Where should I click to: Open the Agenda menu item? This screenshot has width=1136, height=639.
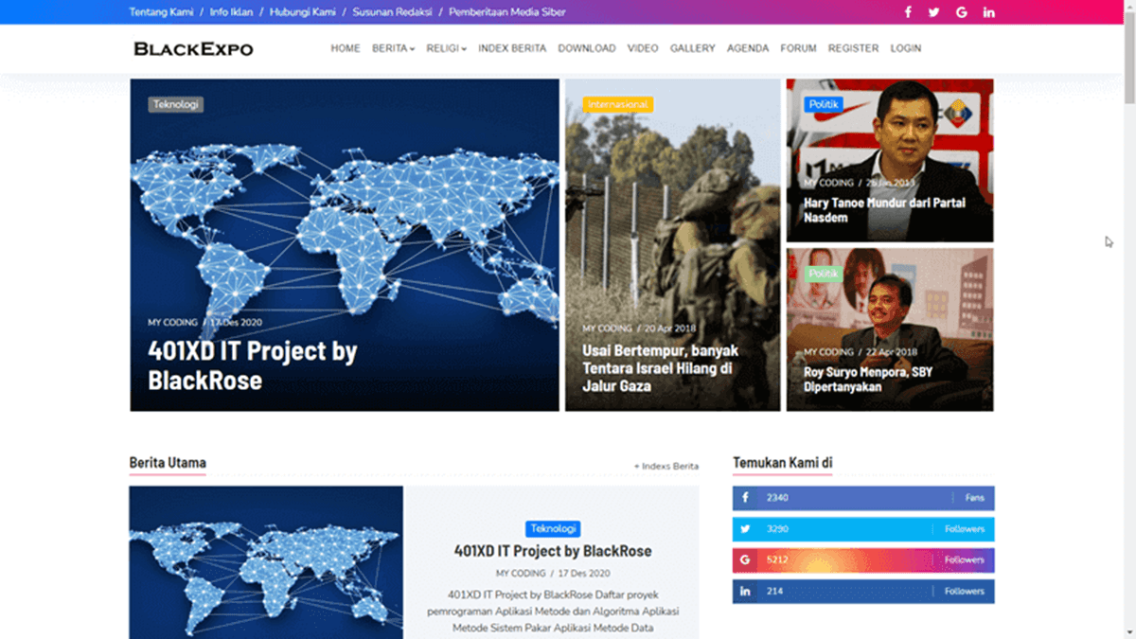[x=748, y=48]
